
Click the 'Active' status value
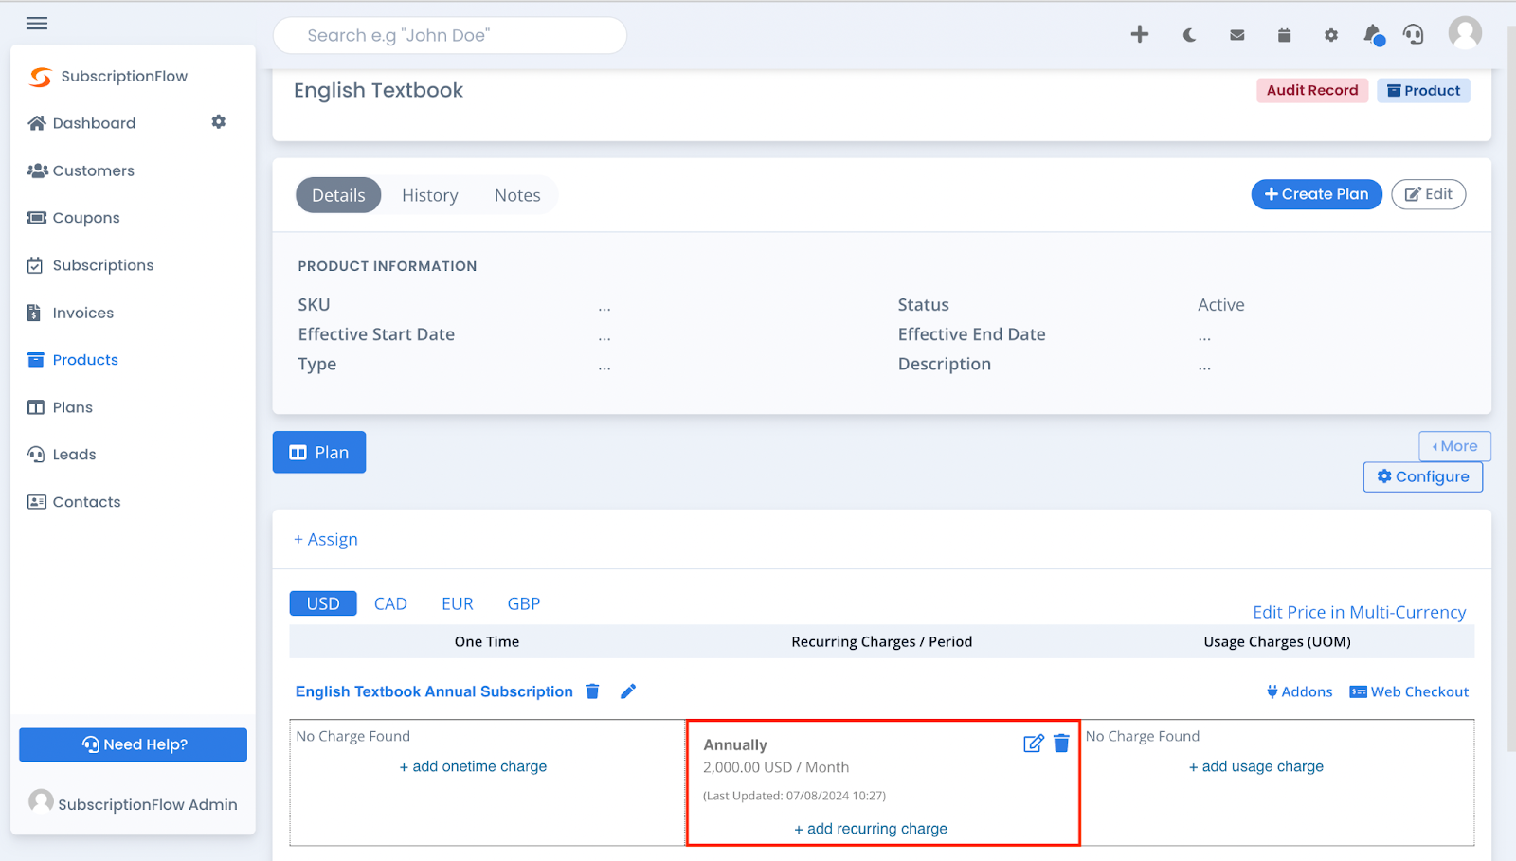click(x=1221, y=305)
